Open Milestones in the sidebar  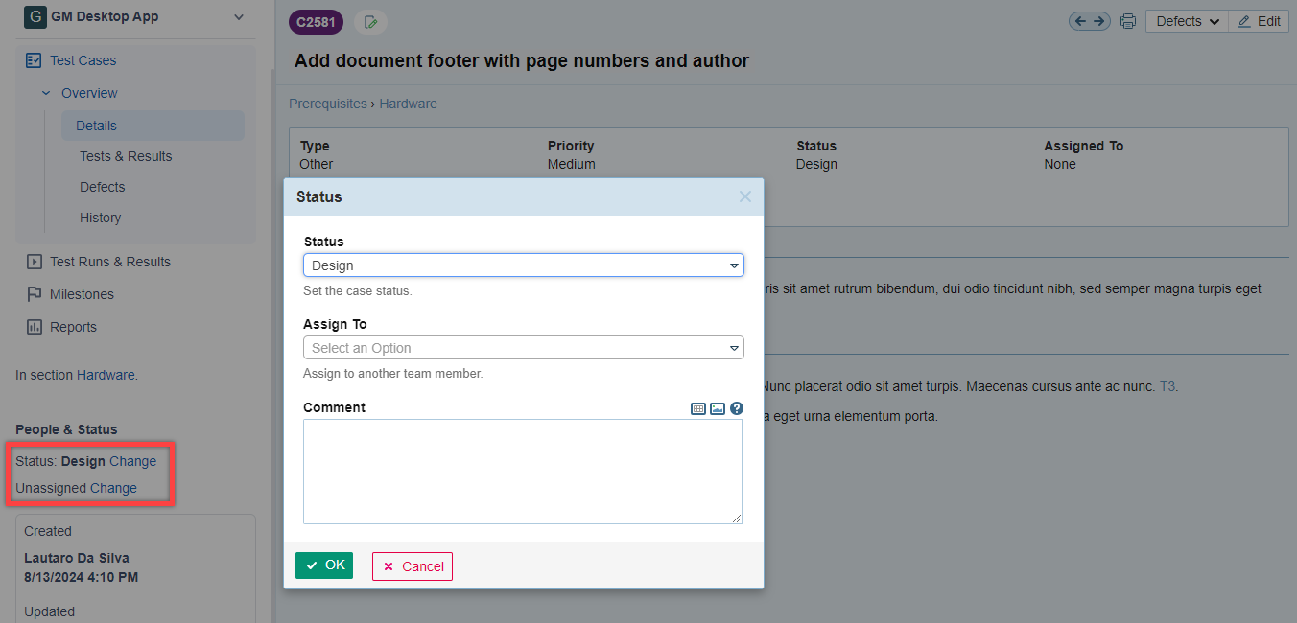tap(82, 294)
